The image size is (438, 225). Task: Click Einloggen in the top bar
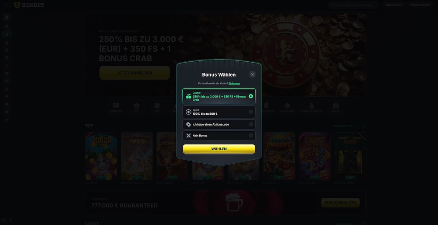(x=393, y=5)
